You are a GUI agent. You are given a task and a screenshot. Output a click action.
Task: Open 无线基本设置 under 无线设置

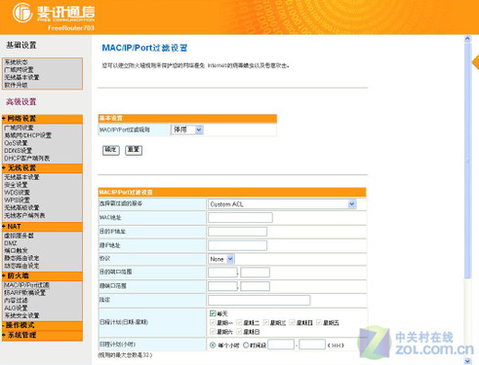[21, 177]
